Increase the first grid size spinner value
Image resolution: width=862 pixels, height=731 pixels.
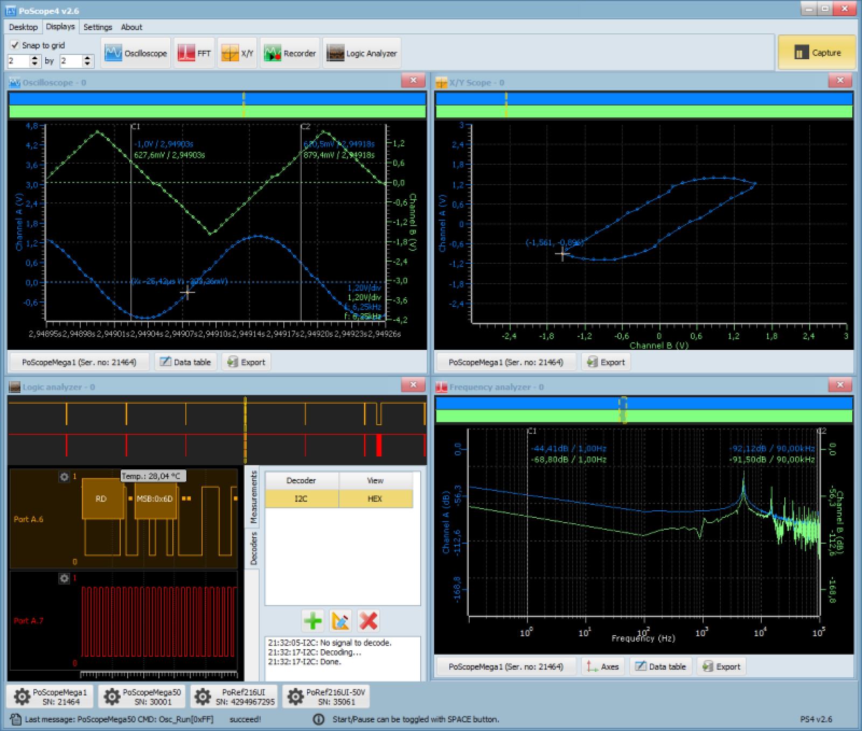pyautogui.click(x=35, y=58)
